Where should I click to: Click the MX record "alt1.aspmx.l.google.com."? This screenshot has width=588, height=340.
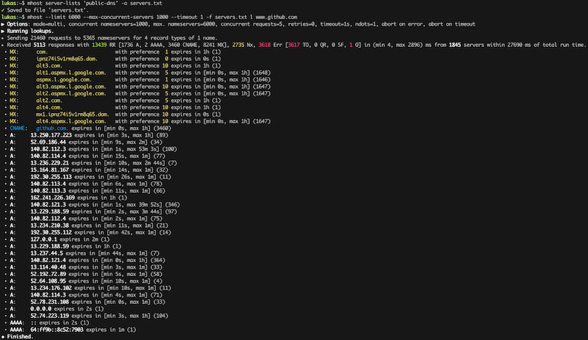[x=71, y=73]
